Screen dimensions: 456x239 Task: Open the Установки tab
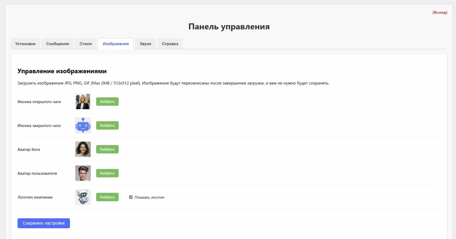pos(25,44)
